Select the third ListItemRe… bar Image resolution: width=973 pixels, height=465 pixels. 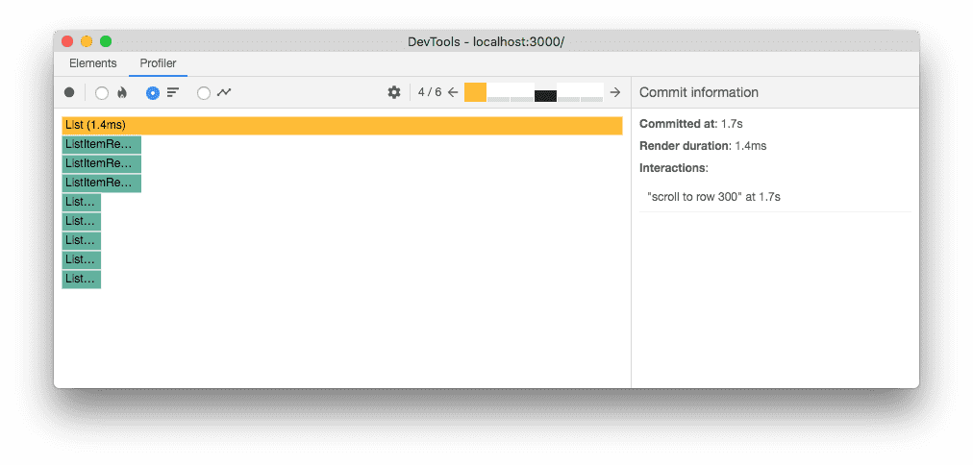[102, 183]
